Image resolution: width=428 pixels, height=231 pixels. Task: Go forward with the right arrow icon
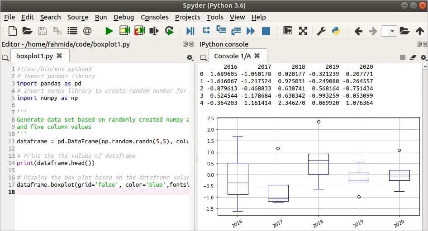(x=373, y=31)
